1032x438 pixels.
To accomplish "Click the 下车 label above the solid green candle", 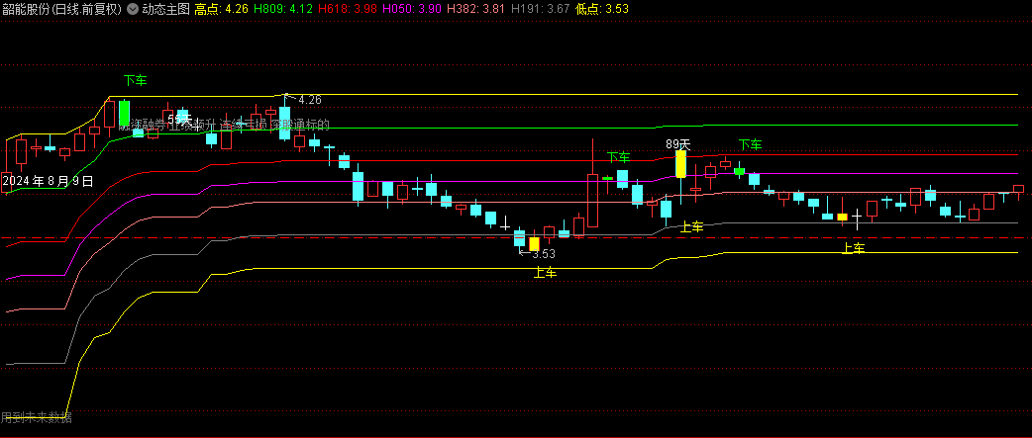I will click(x=135, y=80).
